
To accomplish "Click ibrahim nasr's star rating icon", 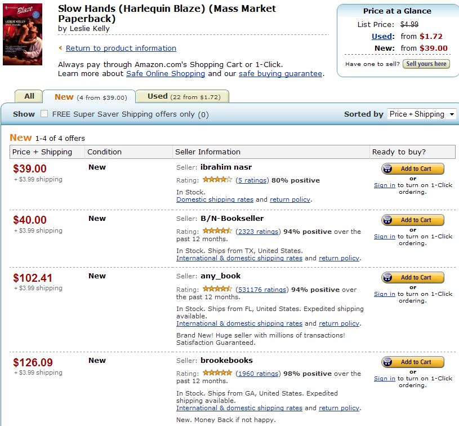I will pyautogui.click(x=217, y=180).
